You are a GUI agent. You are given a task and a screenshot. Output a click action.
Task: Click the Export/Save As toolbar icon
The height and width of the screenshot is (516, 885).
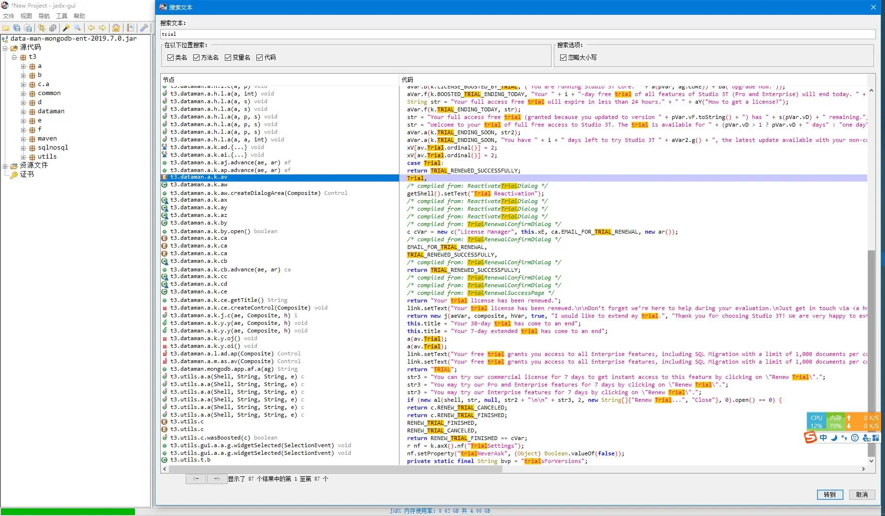pos(28,28)
